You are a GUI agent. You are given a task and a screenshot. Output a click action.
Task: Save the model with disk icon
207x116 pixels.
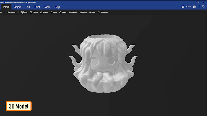[x=194, y=7]
